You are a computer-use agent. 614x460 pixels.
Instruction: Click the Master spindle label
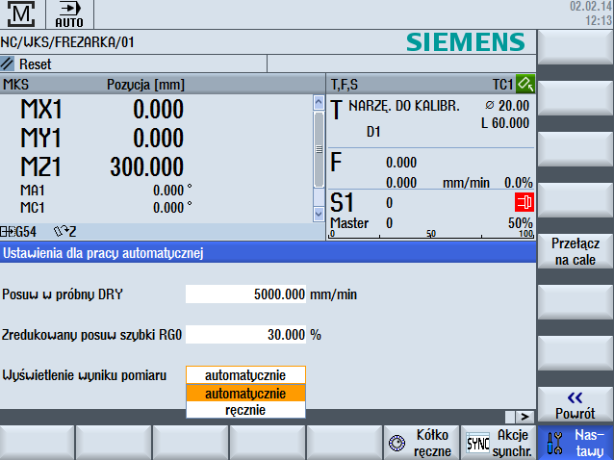(x=349, y=223)
